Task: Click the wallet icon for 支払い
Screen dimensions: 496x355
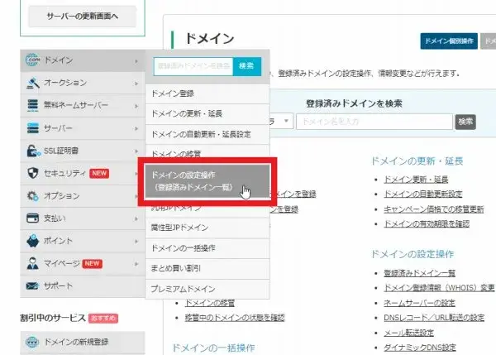Action: click(32, 218)
